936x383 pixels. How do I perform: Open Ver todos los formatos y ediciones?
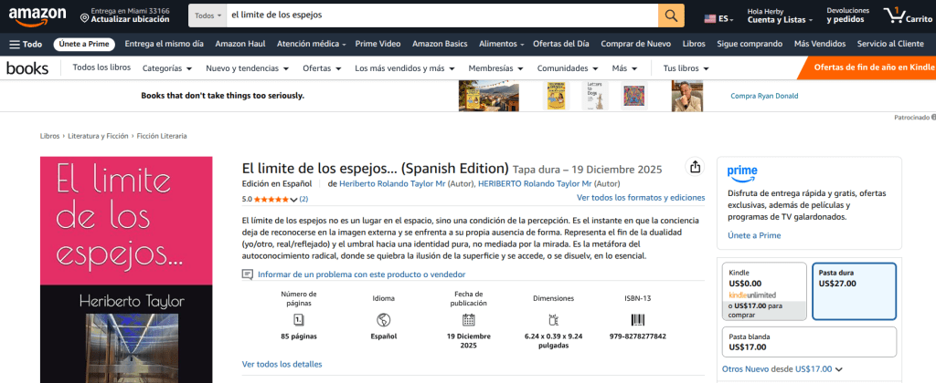click(x=641, y=197)
